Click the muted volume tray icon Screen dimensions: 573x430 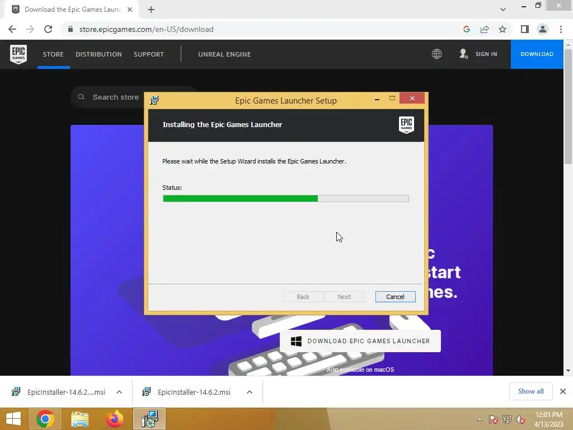click(520, 419)
